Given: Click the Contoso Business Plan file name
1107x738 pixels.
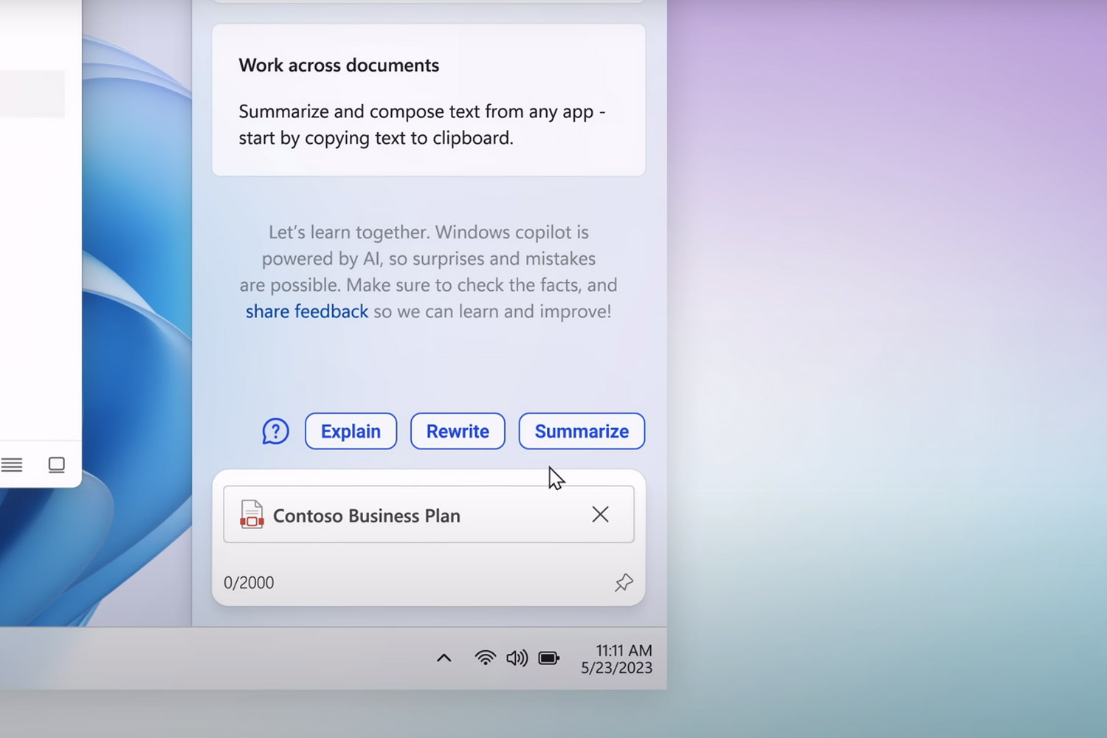Looking at the screenshot, I should tap(367, 515).
